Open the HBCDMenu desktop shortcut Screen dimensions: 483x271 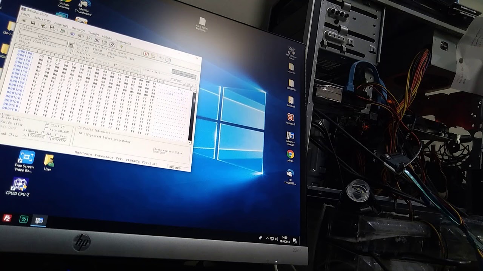click(x=291, y=53)
